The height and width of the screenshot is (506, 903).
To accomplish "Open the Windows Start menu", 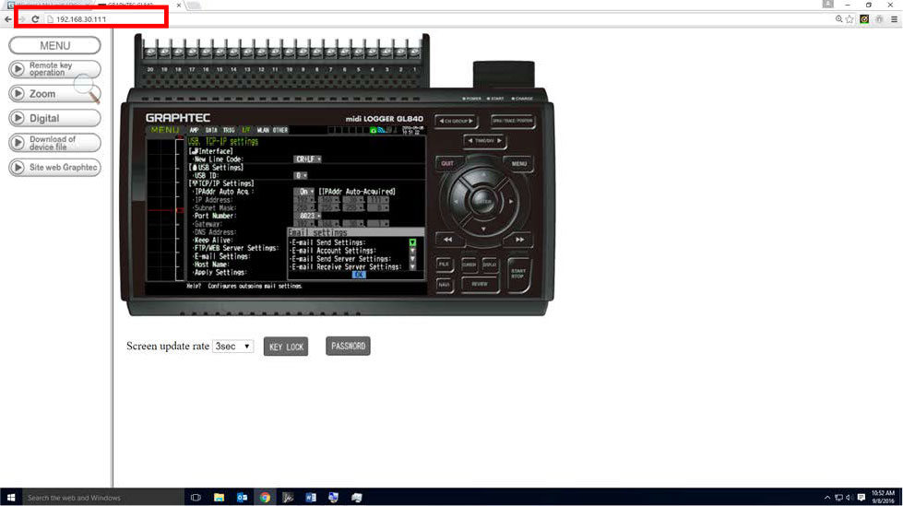I will 11,498.
